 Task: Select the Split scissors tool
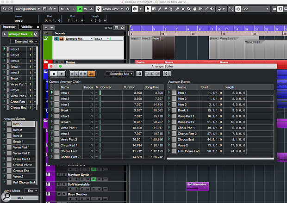pyautogui.click(x=171, y=9)
